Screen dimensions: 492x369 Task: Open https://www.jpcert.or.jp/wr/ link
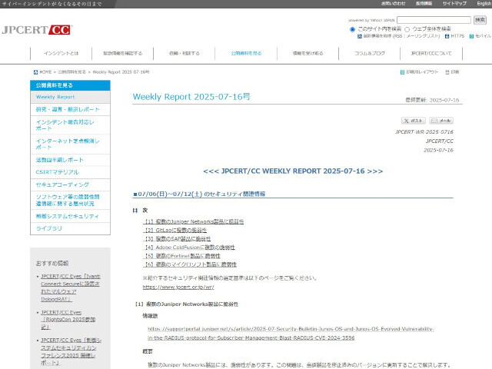[178, 287]
